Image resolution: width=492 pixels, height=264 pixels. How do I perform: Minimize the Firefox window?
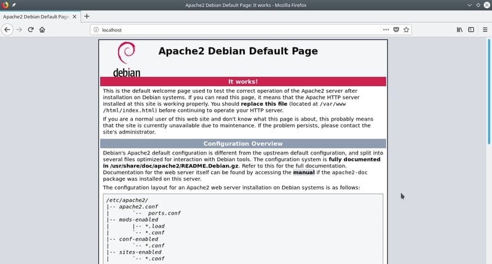click(469, 5)
